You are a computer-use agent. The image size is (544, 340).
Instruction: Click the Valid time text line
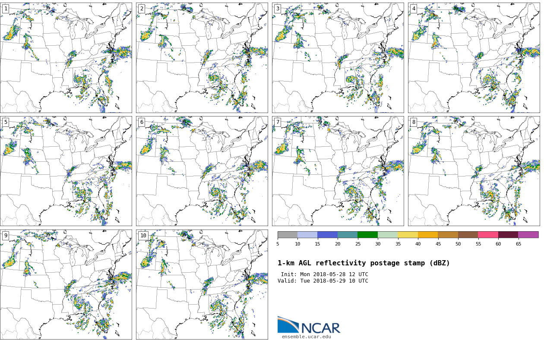[x=323, y=281]
